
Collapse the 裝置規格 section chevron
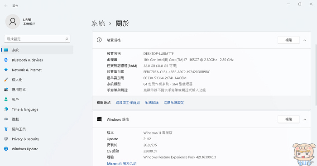coord(305,40)
